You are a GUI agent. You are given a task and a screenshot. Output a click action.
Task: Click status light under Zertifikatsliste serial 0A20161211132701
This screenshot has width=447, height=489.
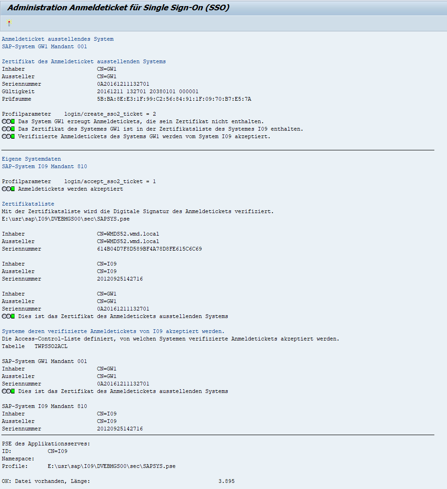pos(8,317)
